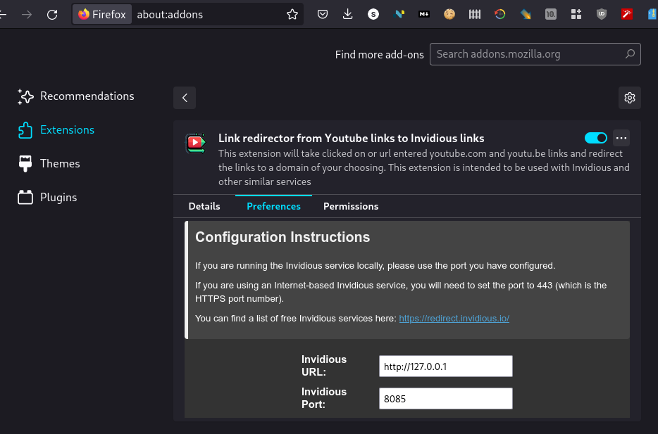
Task: Open Recommendations in the sidebar
Action: click(76, 96)
